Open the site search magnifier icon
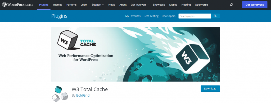Viewport: 271px width, 104px height. coord(231,5)
